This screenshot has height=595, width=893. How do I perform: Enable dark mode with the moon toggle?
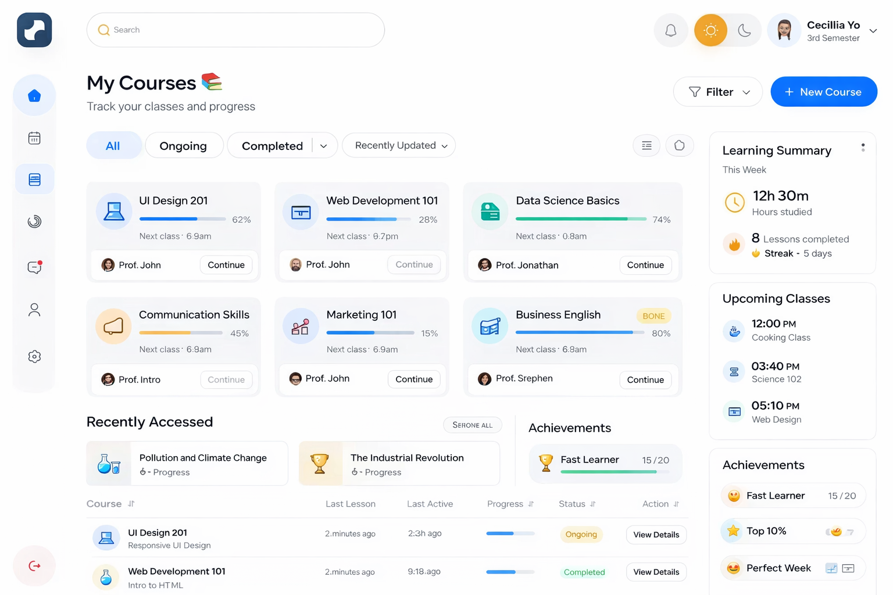(x=745, y=30)
